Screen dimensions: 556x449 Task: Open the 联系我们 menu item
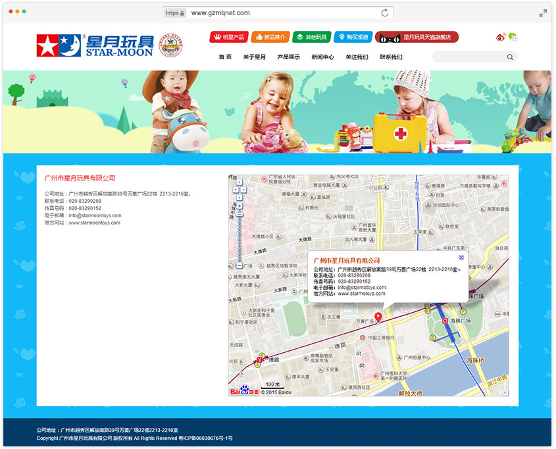point(391,57)
